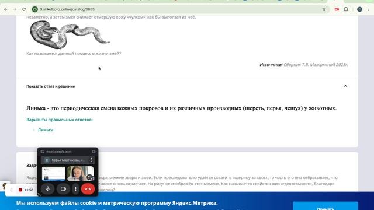The width and height of the screenshot is (374, 210).
Task: Click the browser forward arrow
Action: (15, 9)
